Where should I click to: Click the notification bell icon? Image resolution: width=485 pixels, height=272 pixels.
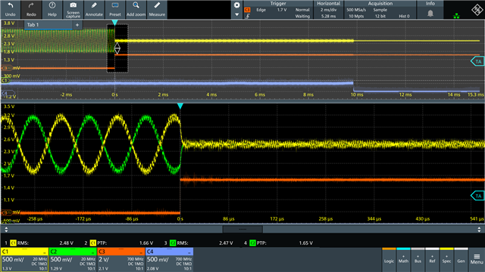430,14
